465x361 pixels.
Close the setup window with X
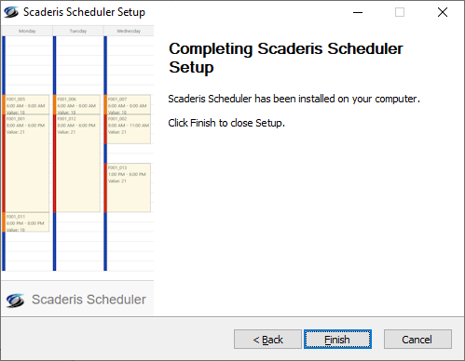(443, 12)
